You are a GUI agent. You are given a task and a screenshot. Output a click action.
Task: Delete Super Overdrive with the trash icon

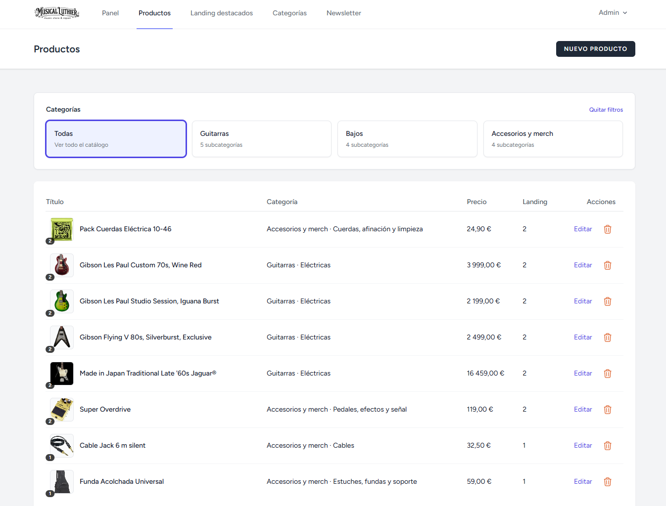click(x=608, y=410)
